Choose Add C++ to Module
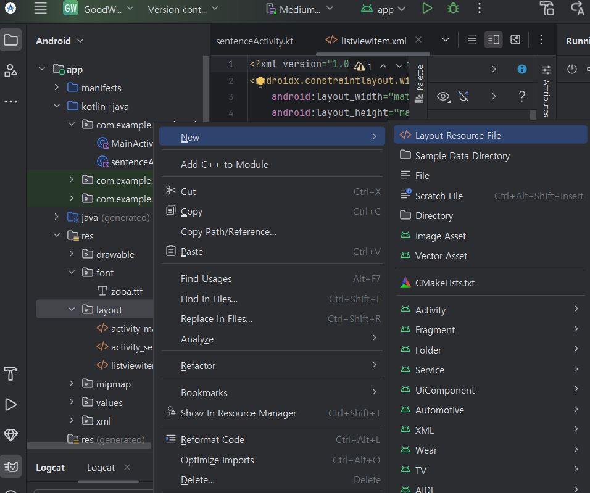This screenshot has height=493, width=590. (272, 165)
